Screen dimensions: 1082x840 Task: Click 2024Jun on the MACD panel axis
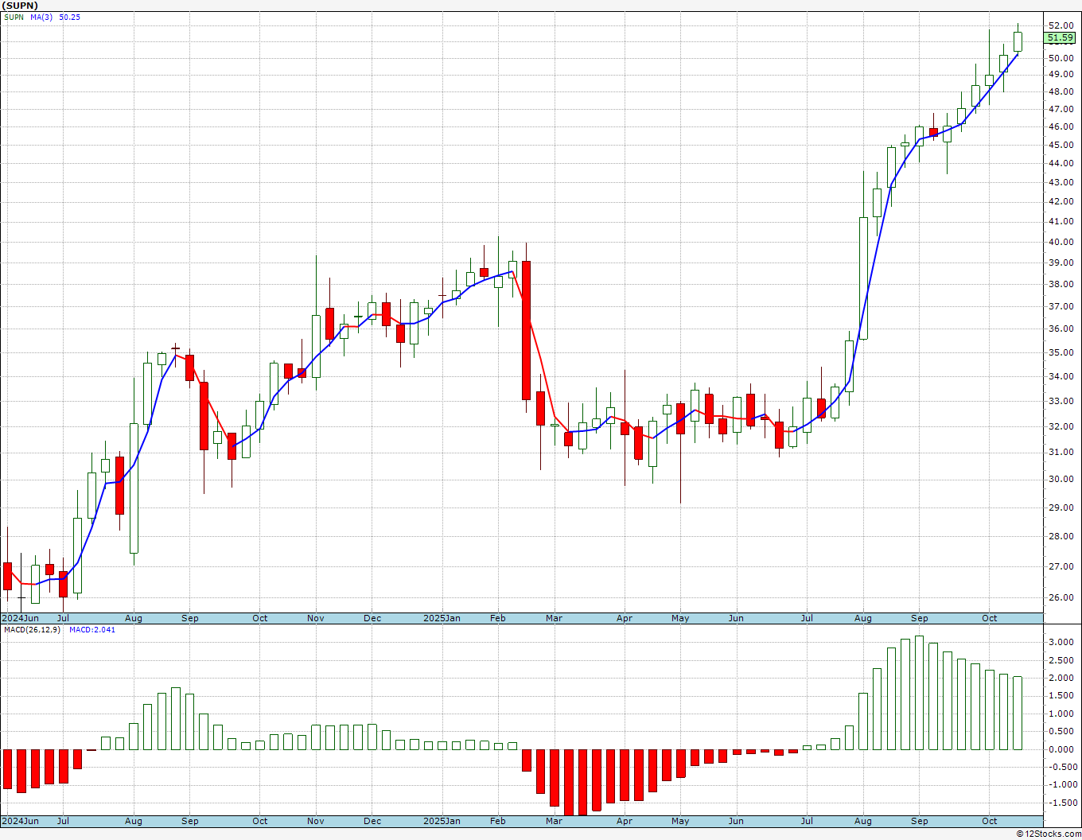[x=21, y=821]
